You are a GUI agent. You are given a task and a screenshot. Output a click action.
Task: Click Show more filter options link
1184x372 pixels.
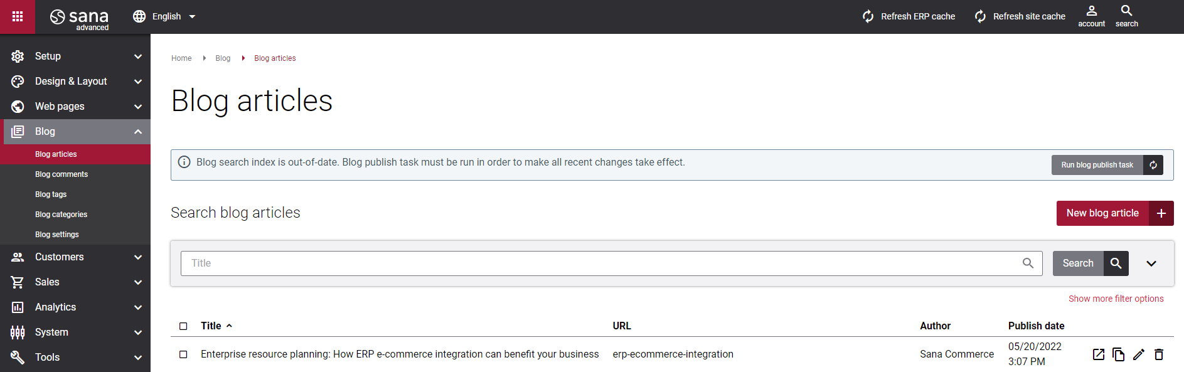pyautogui.click(x=1116, y=299)
